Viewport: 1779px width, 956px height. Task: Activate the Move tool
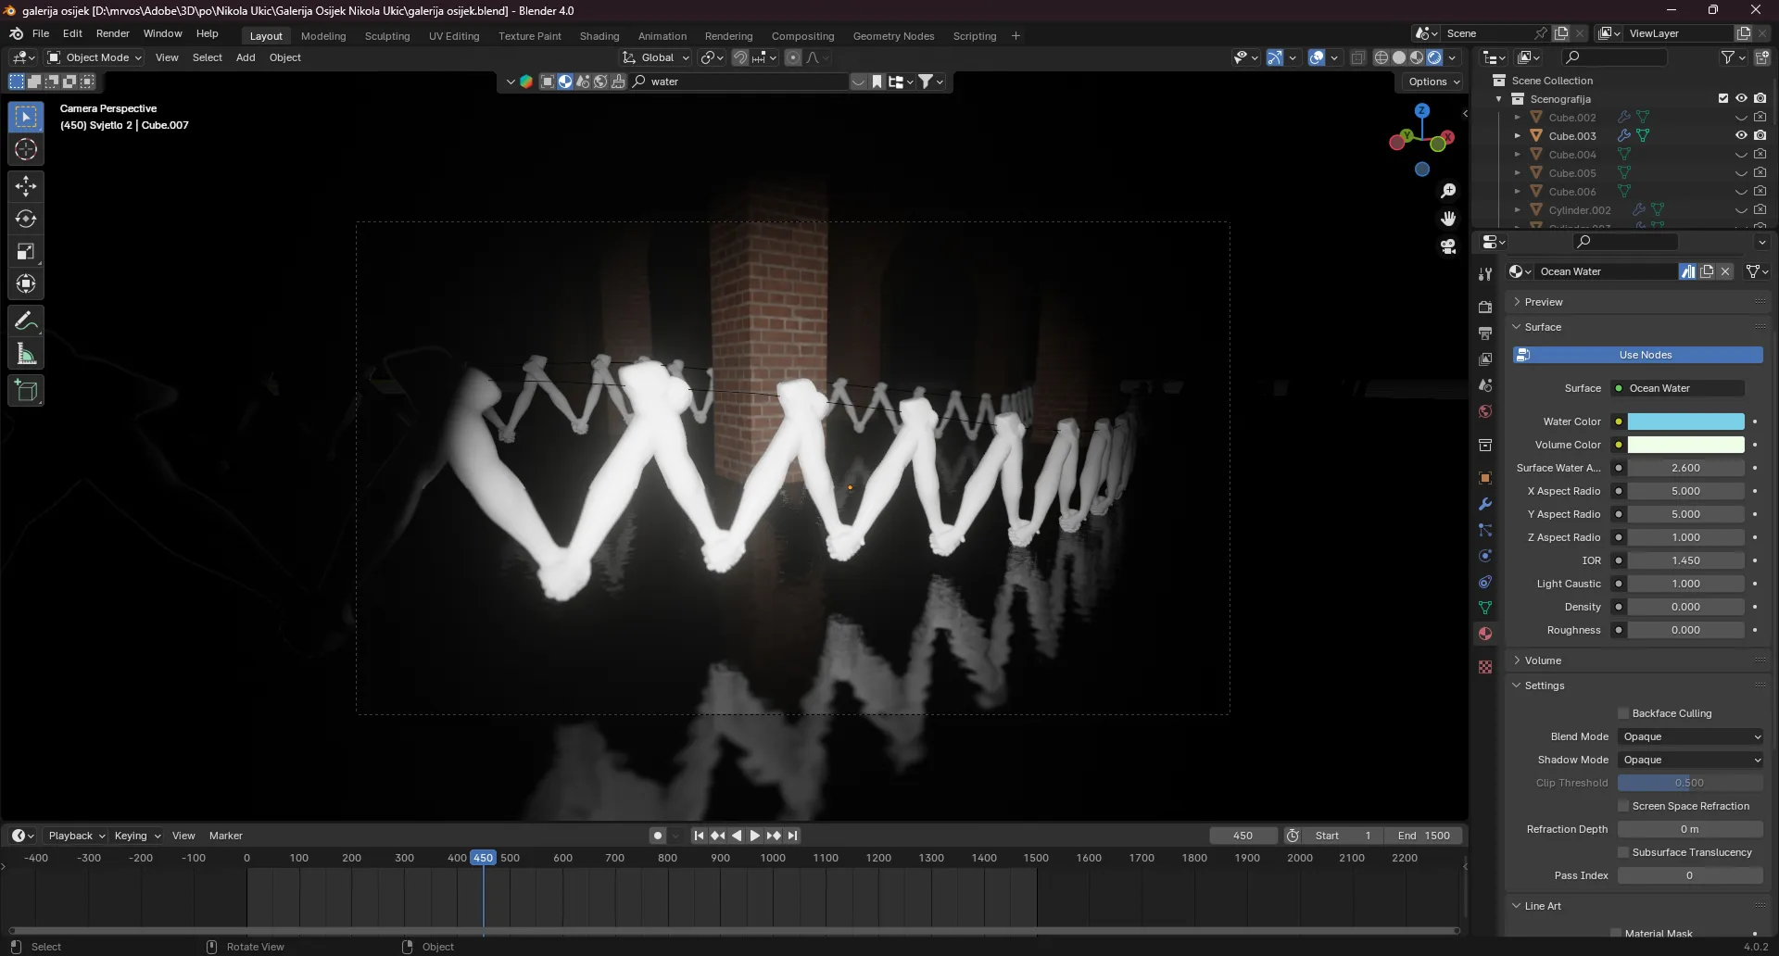pyautogui.click(x=26, y=186)
